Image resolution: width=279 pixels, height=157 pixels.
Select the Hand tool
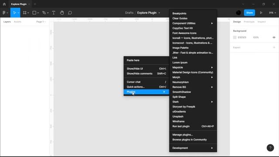point(62,13)
